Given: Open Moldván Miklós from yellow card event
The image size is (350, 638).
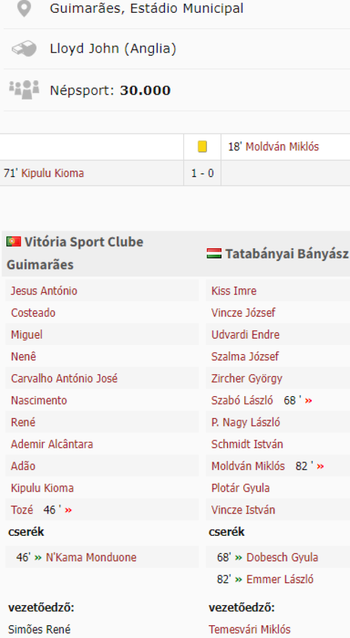Looking at the screenshot, I should coord(282,147).
